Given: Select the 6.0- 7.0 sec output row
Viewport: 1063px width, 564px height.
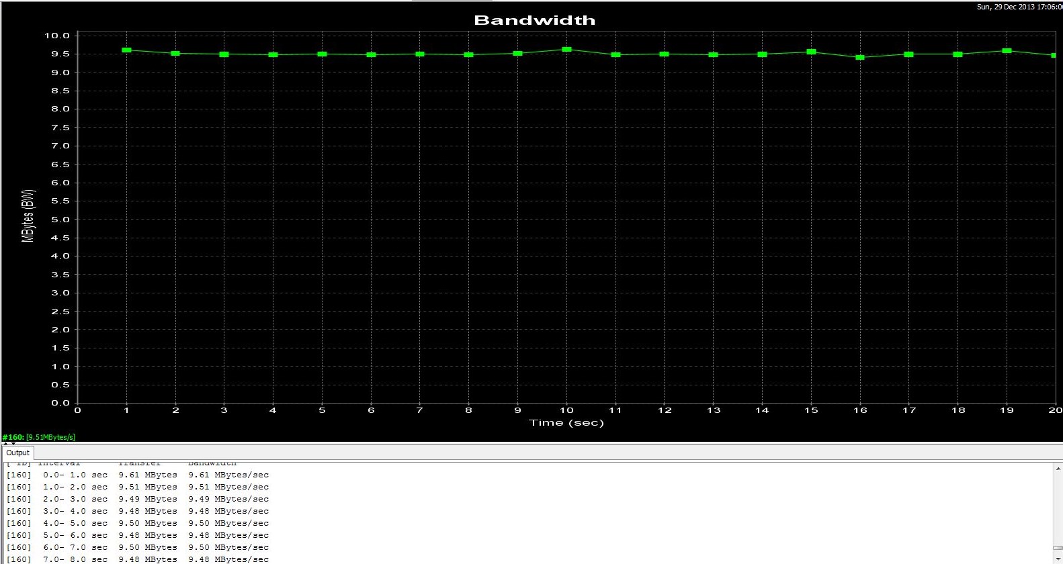Looking at the screenshot, I should (x=137, y=547).
